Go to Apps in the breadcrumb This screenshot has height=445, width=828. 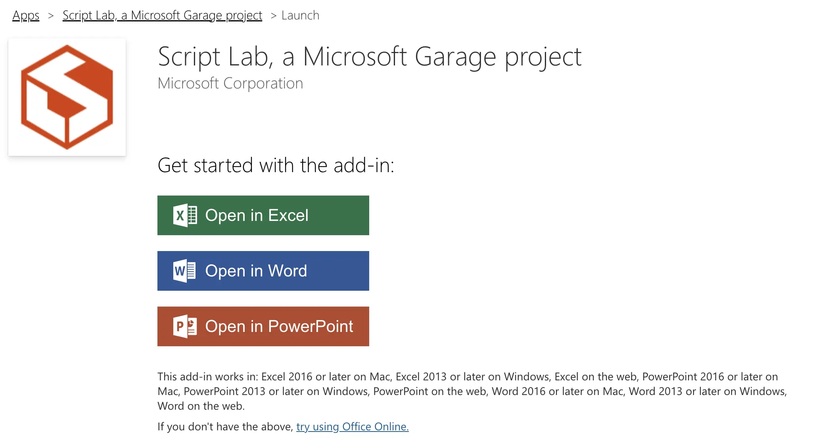click(26, 15)
